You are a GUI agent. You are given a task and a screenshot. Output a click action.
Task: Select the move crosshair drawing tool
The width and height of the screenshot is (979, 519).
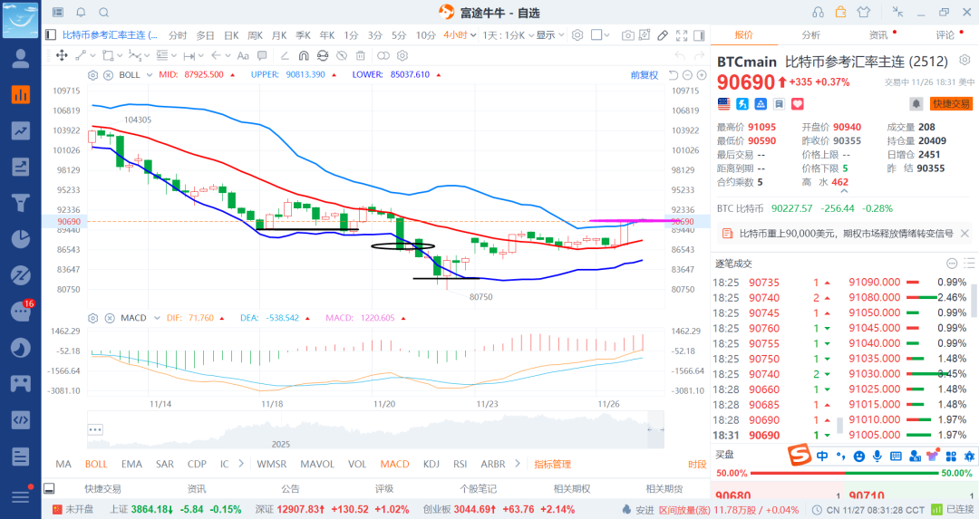(62, 55)
